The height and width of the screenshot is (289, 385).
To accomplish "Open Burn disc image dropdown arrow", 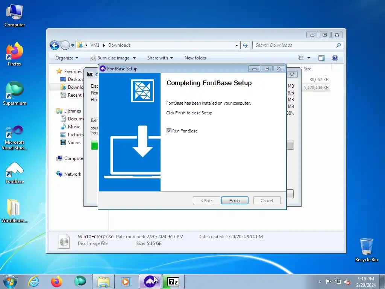I will (134, 58).
